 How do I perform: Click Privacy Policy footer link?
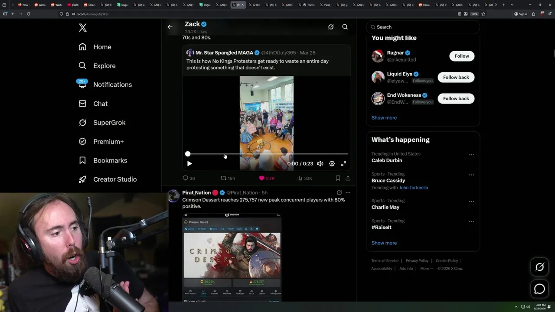pyautogui.click(x=417, y=261)
